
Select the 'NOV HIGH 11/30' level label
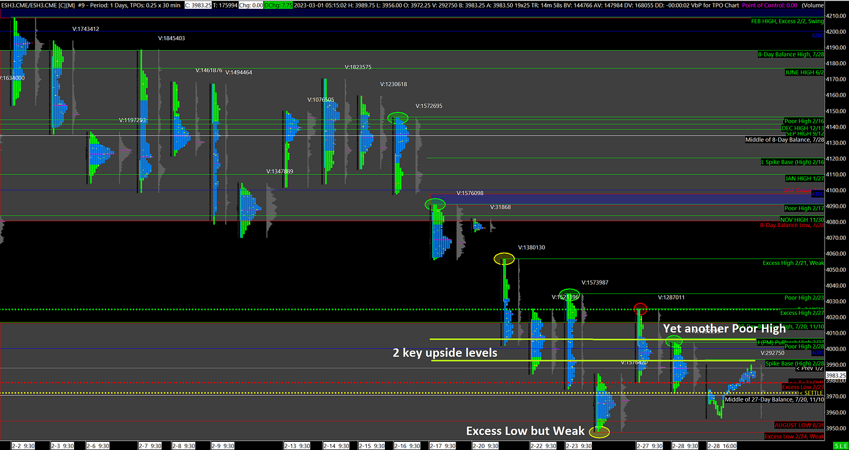pos(803,219)
